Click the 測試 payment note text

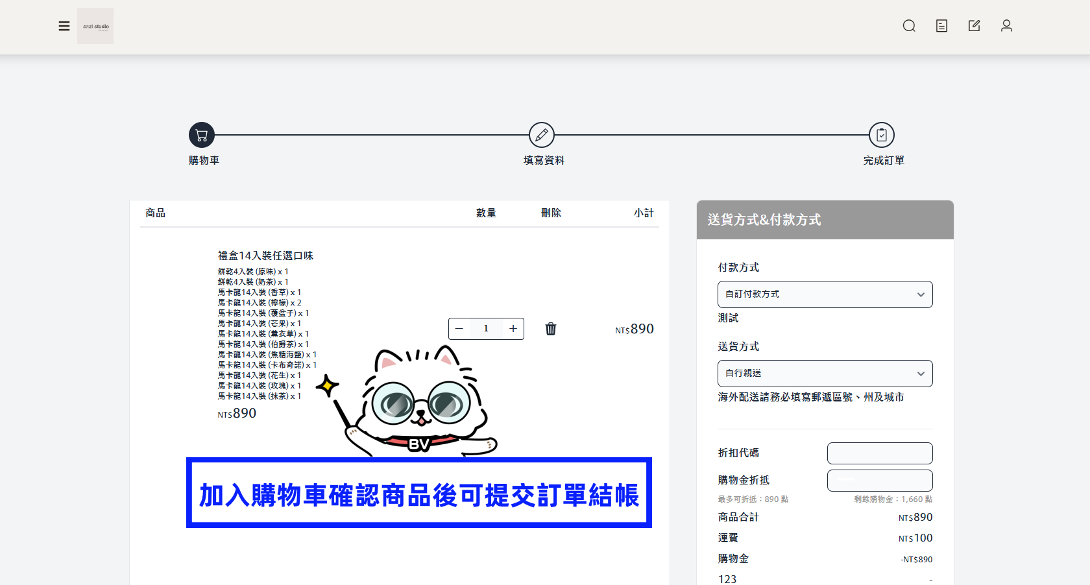tap(728, 318)
